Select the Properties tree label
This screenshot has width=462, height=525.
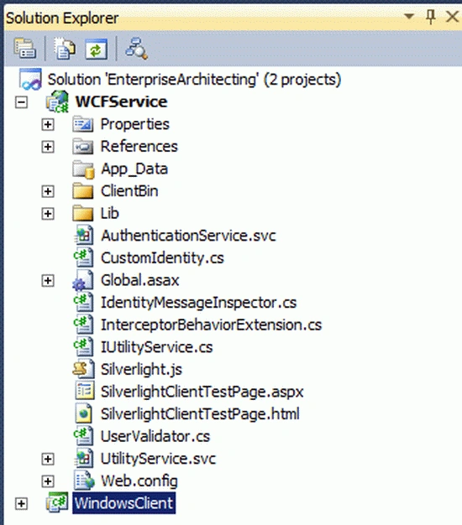(135, 125)
